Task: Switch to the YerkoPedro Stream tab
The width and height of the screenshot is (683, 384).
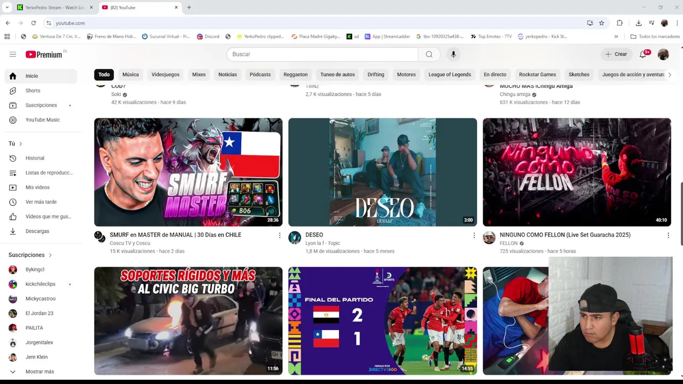Action: (54, 7)
